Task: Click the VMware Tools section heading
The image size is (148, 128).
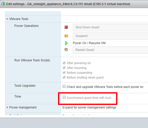Action: point(19,19)
